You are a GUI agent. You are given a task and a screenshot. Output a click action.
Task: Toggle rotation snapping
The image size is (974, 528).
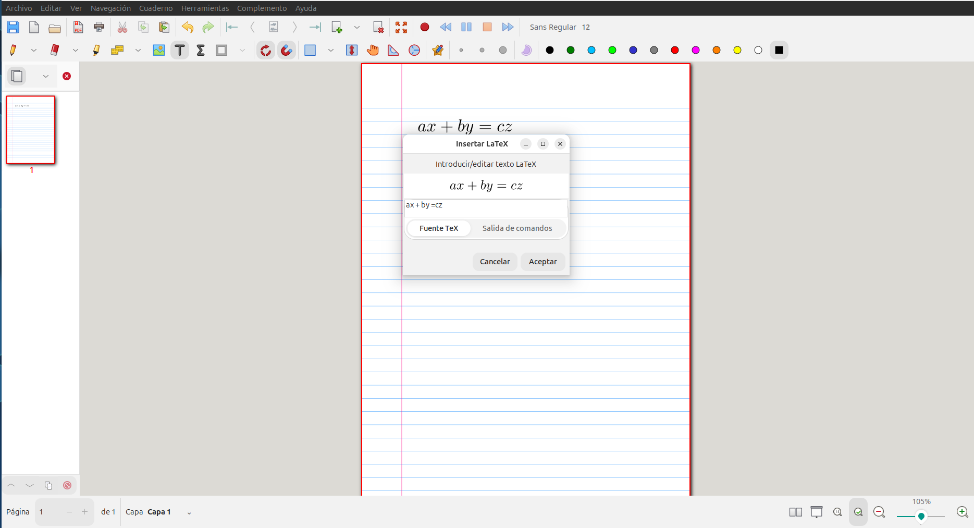[x=266, y=50]
